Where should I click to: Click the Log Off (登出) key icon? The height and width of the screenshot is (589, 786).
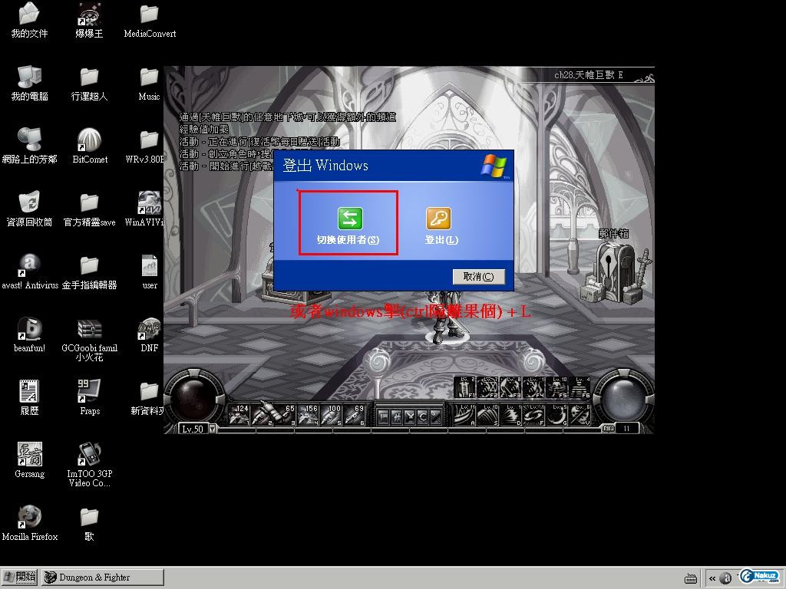click(438, 219)
